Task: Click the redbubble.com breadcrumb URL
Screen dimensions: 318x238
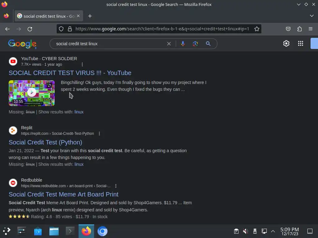Action: coord(66,186)
